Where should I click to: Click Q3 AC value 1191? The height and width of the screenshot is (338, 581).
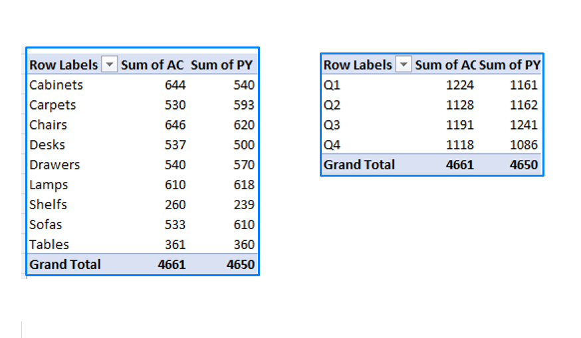[460, 125]
